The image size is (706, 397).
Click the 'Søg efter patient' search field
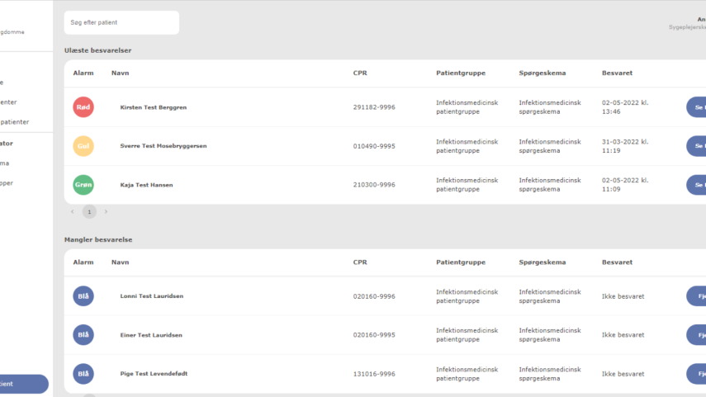pos(121,23)
